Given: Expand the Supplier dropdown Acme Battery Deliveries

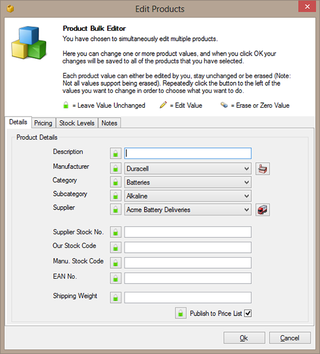Looking at the screenshot, I should (188, 210).
